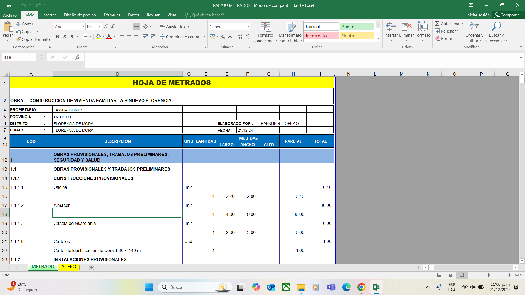The image size is (525, 295).
Task: Open General number format dropdown
Action: click(248, 27)
